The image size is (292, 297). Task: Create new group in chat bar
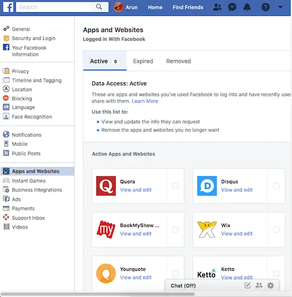259,285
